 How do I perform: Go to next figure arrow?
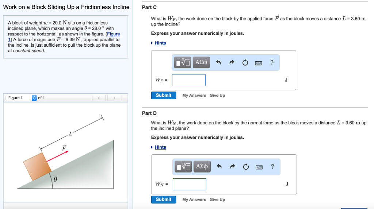(x=114, y=98)
